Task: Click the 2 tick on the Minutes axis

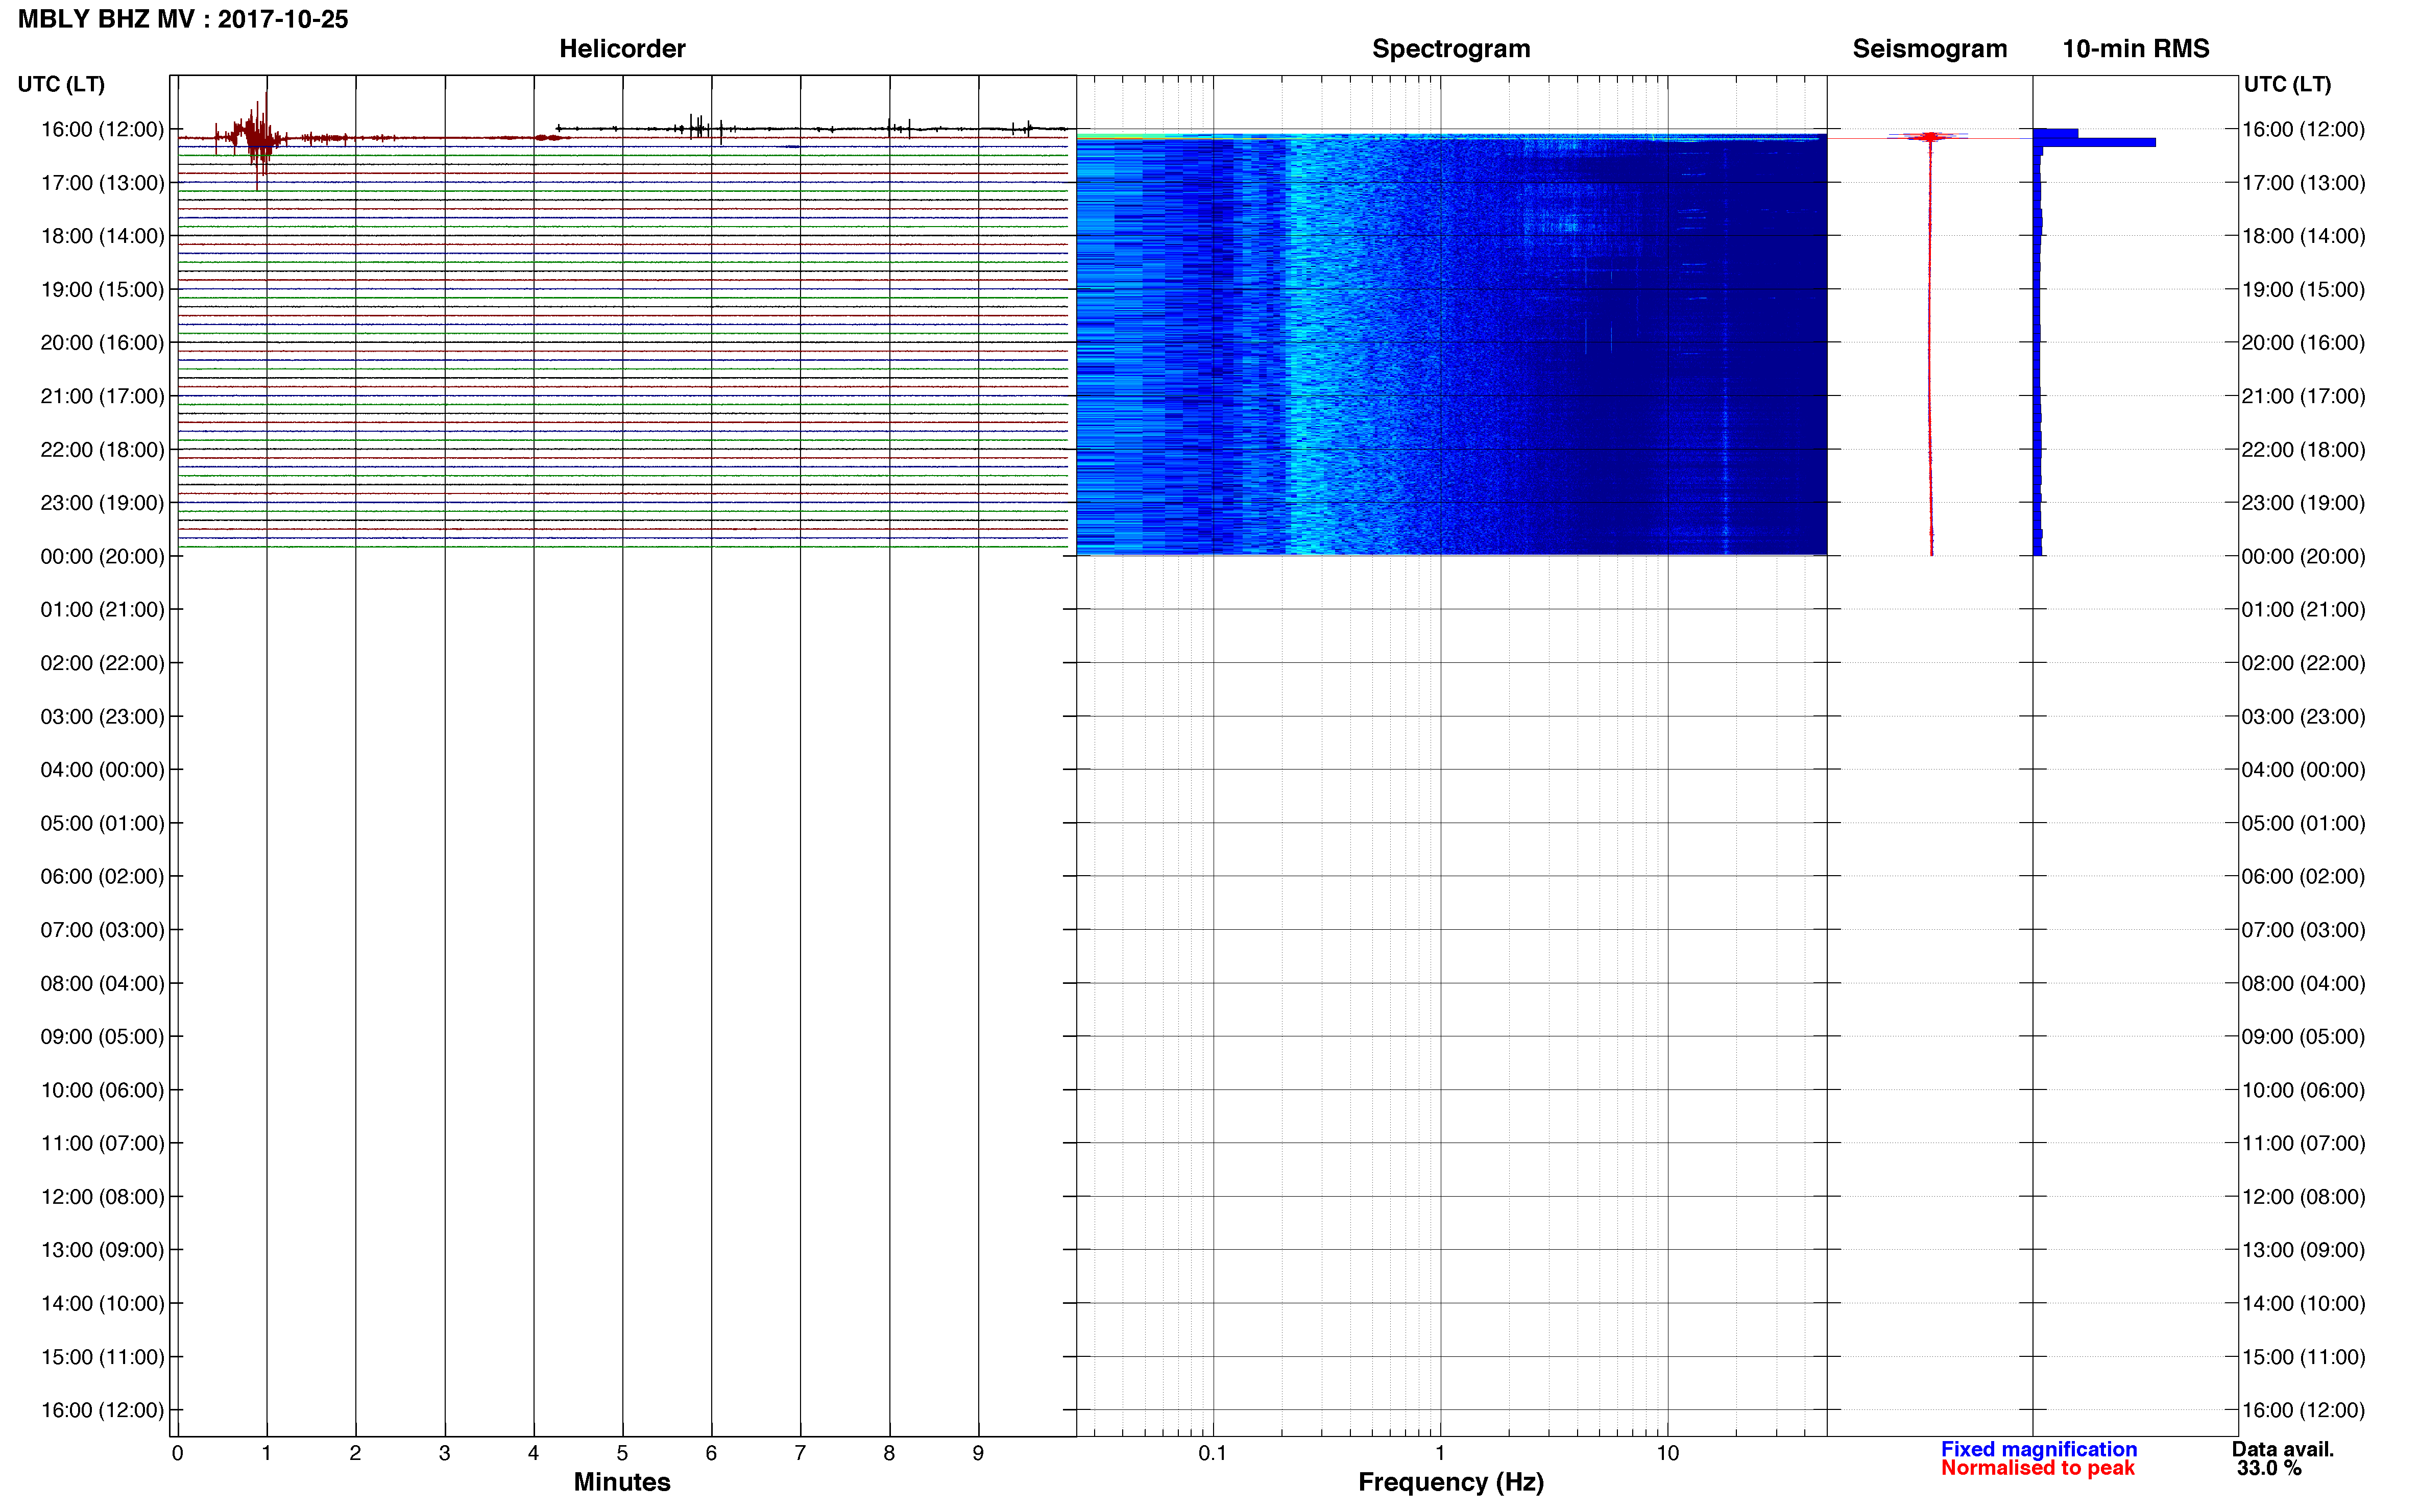Action: tap(355, 1454)
